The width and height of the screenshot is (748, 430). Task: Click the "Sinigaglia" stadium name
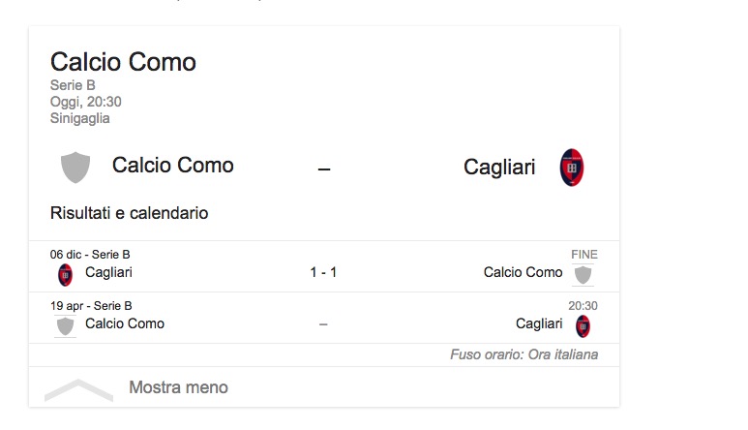(x=80, y=118)
